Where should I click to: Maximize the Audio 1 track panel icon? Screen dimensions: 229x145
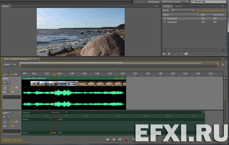[x=19, y=113]
